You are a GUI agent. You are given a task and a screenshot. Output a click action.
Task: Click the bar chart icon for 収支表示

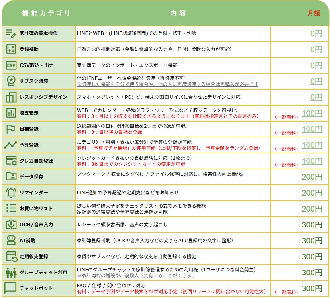point(10,113)
